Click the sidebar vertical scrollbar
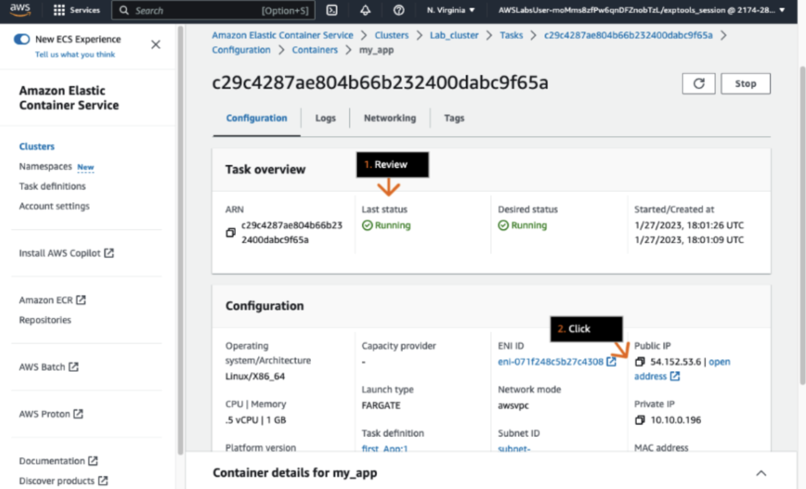Screen dimensions: 806x489 180,240
